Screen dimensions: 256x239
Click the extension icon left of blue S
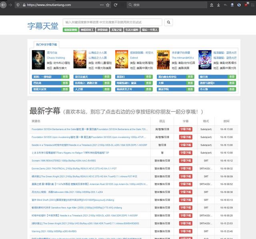[232, 5]
